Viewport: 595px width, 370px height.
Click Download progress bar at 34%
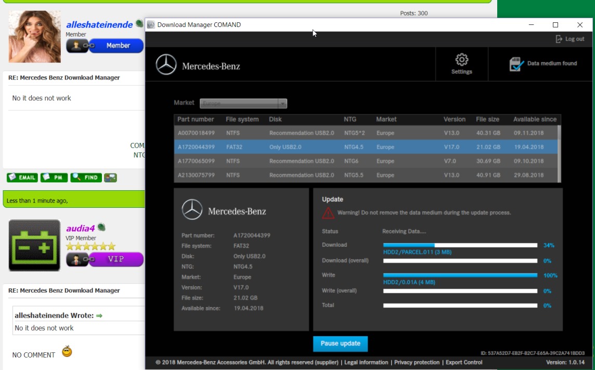point(460,245)
